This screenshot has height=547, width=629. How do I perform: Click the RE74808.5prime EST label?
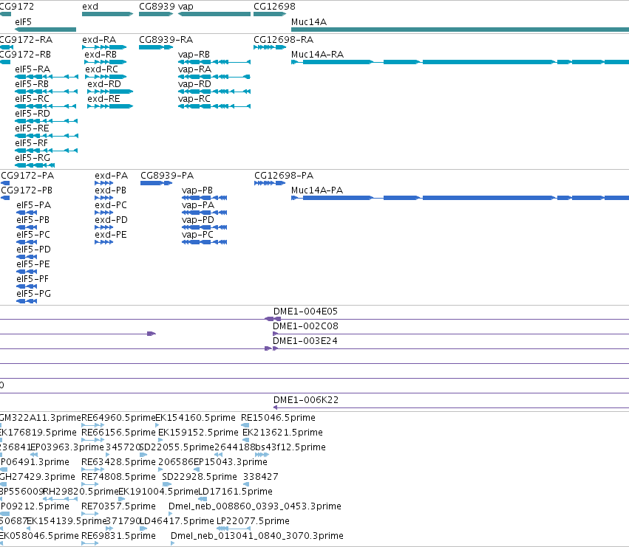coord(118,477)
